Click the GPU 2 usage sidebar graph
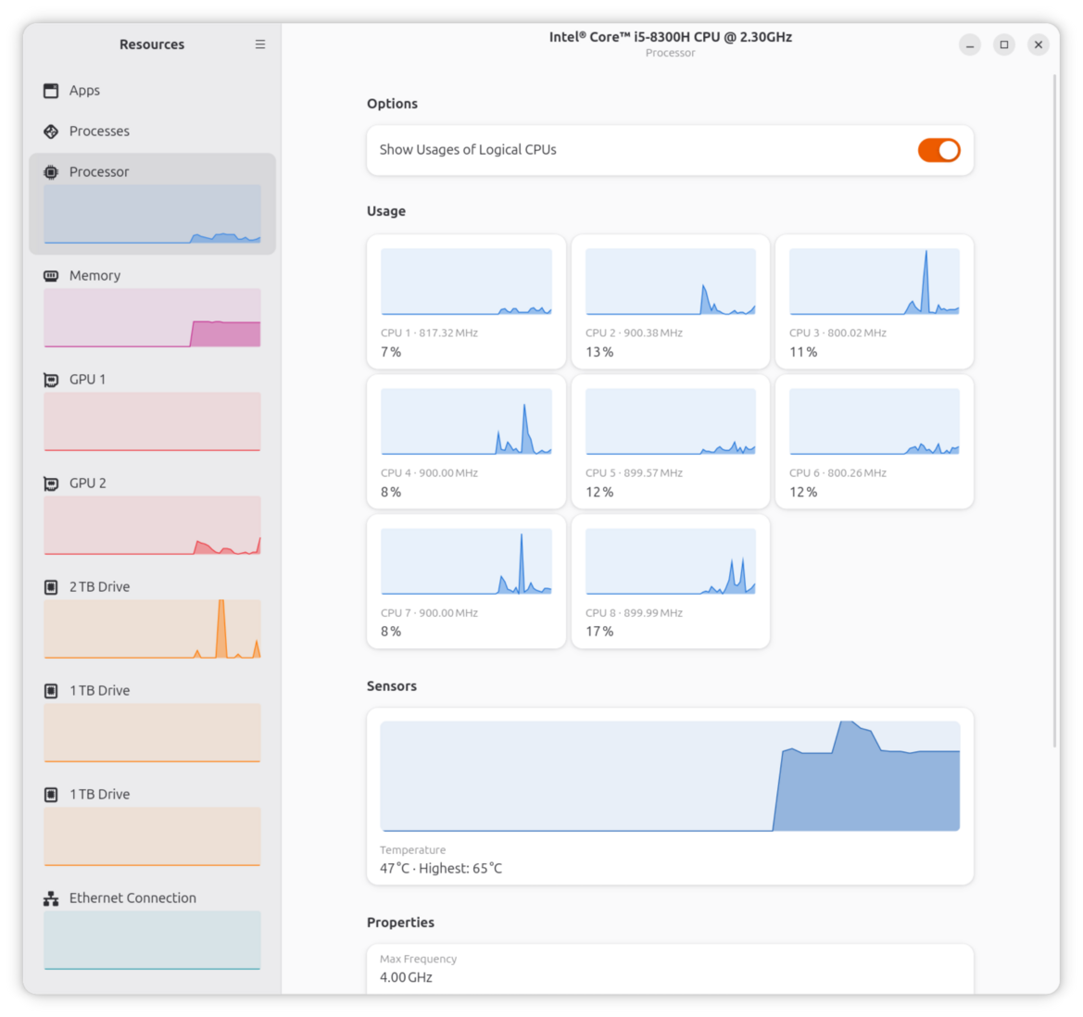 click(152, 525)
